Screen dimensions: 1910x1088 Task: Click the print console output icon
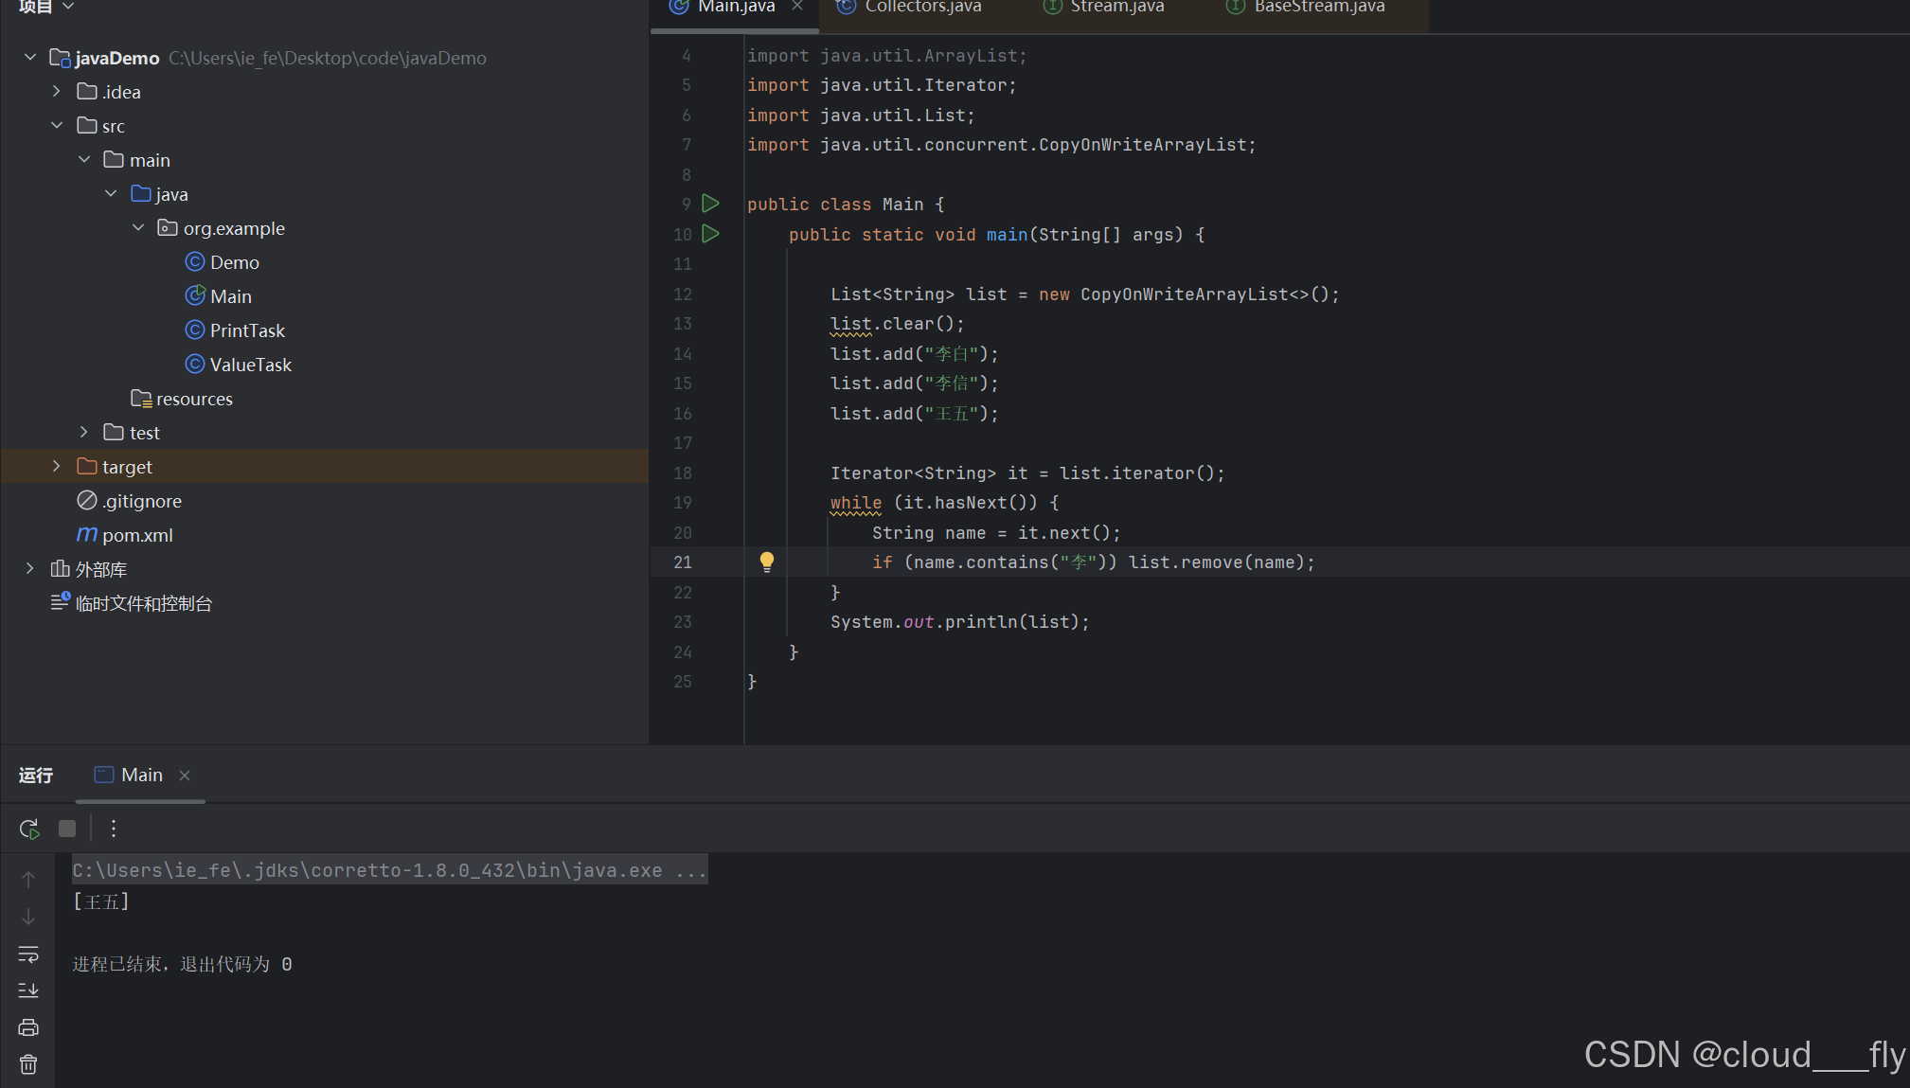tap(28, 1027)
